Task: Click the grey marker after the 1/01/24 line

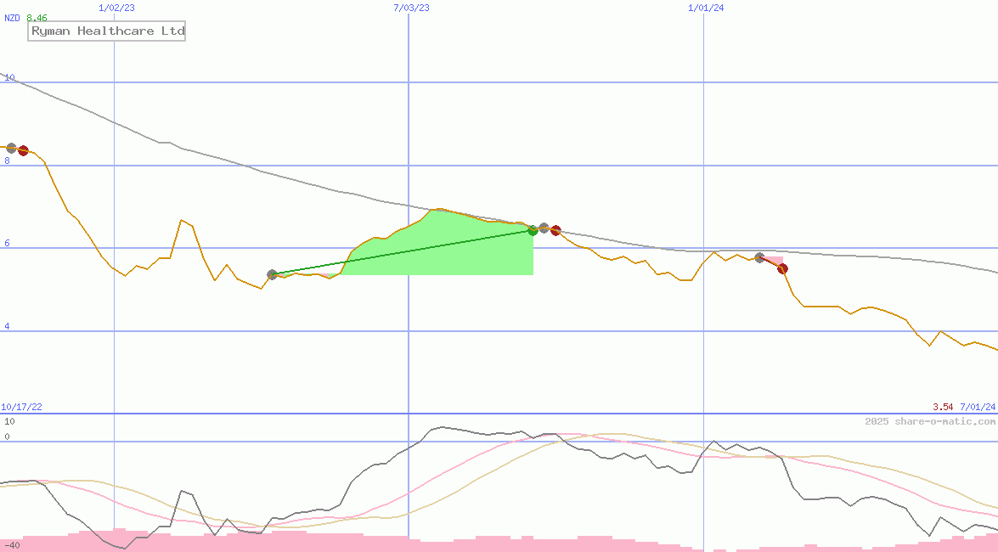Action: coord(760,257)
